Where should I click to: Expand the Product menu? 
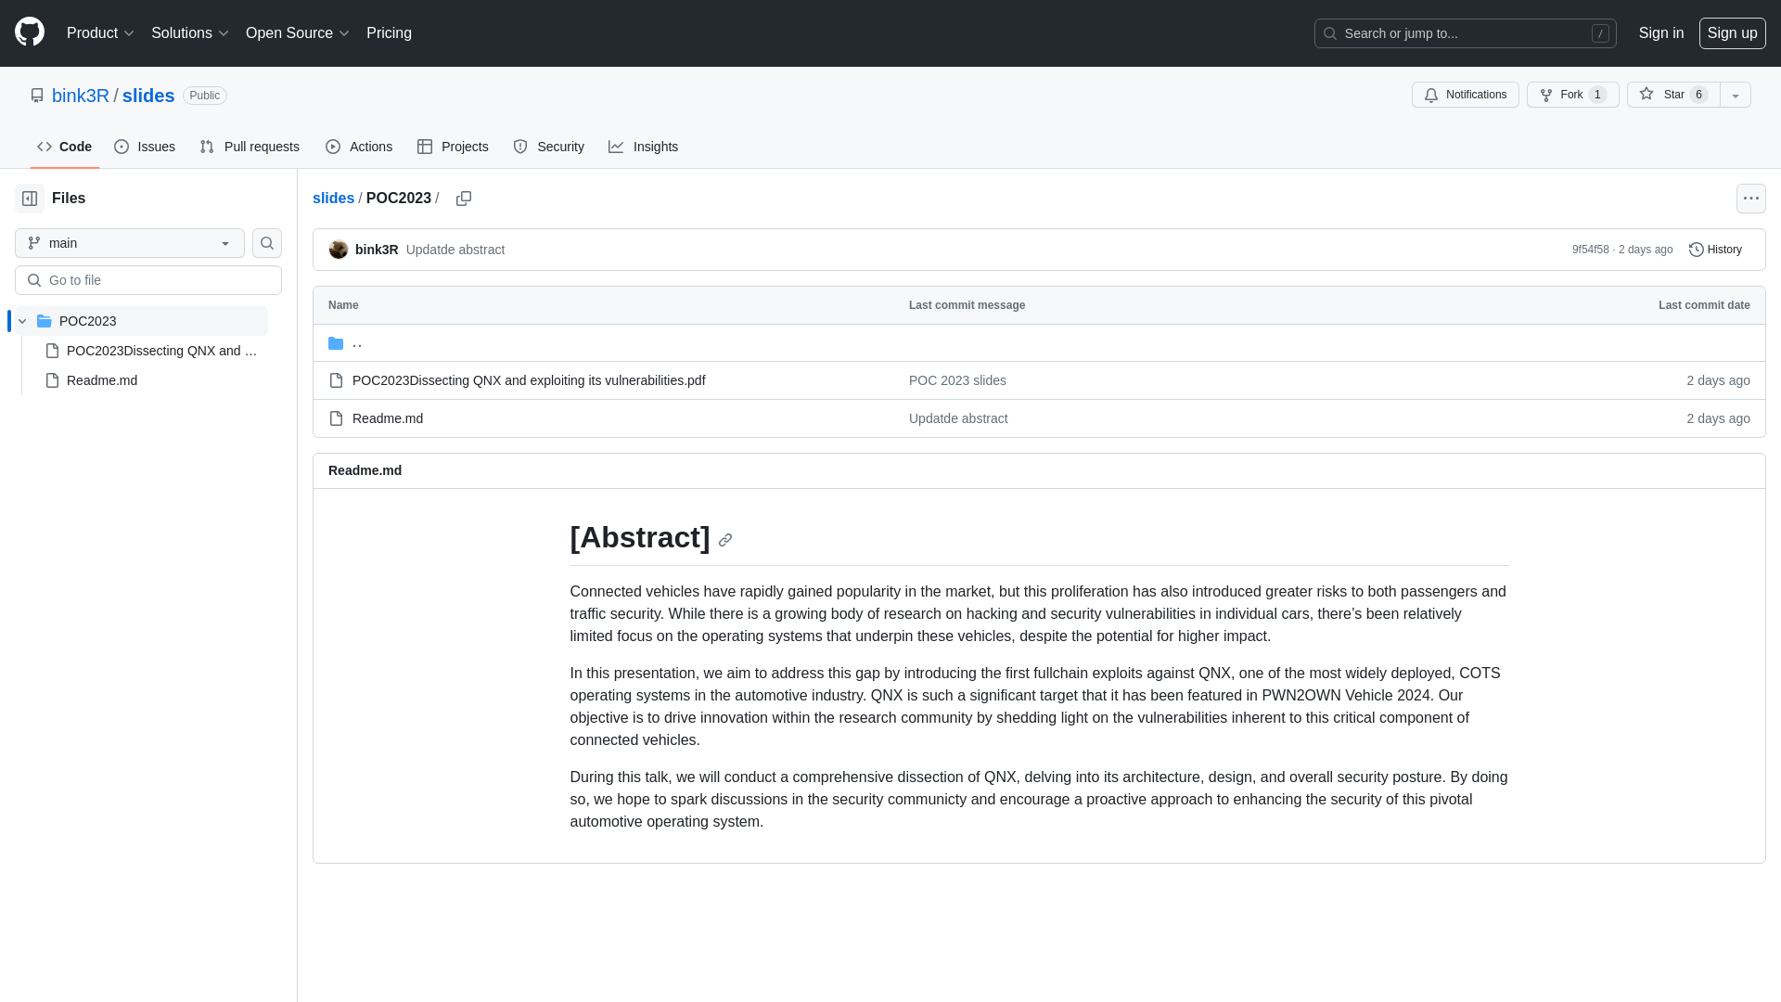point(100,33)
